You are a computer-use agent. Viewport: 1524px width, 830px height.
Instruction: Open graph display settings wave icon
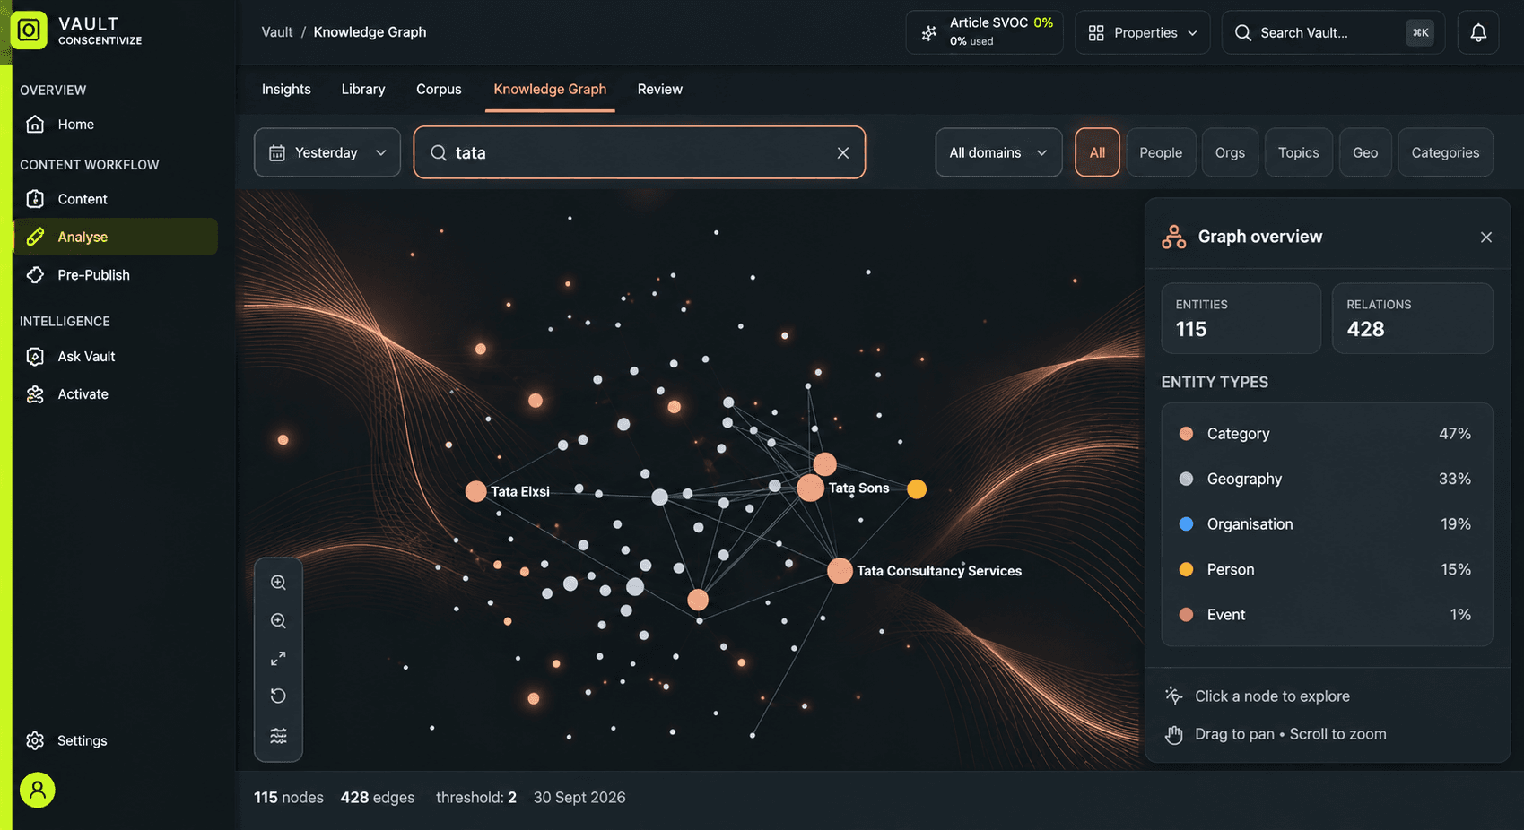tap(278, 736)
